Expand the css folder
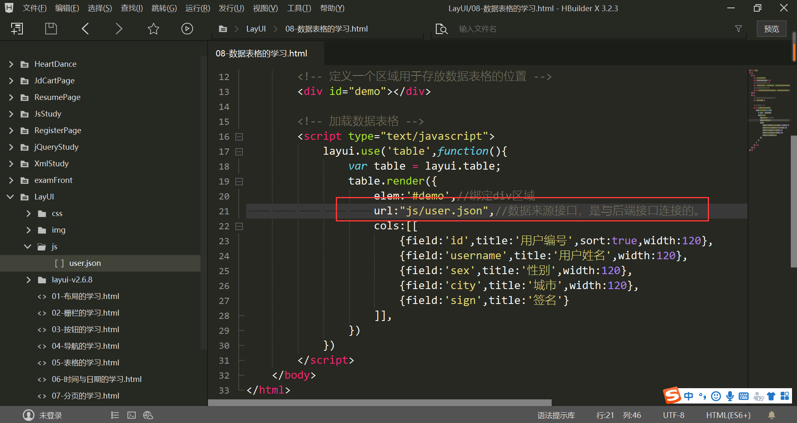This screenshot has height=423, width=797. (x=28, y=213)
